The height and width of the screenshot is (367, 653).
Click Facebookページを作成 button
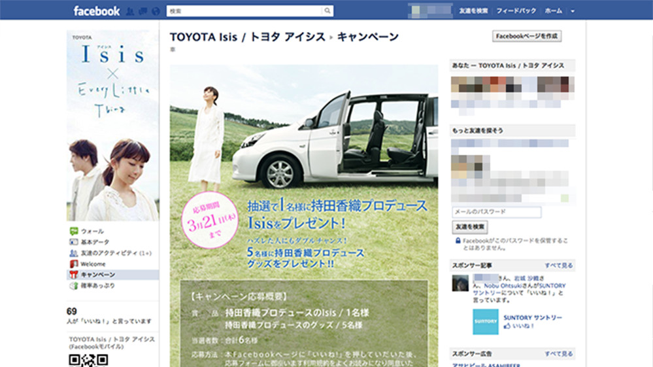(527, 36)
